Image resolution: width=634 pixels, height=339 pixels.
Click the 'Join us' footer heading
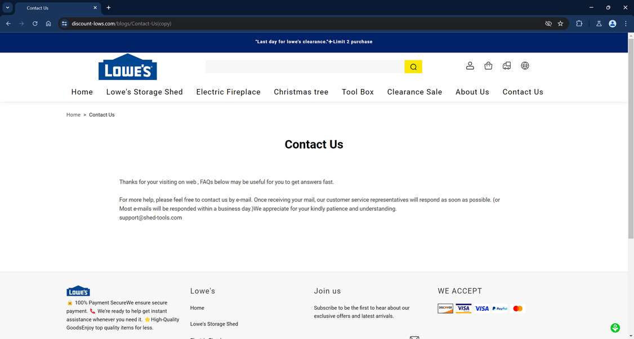(x=327, y=291)
